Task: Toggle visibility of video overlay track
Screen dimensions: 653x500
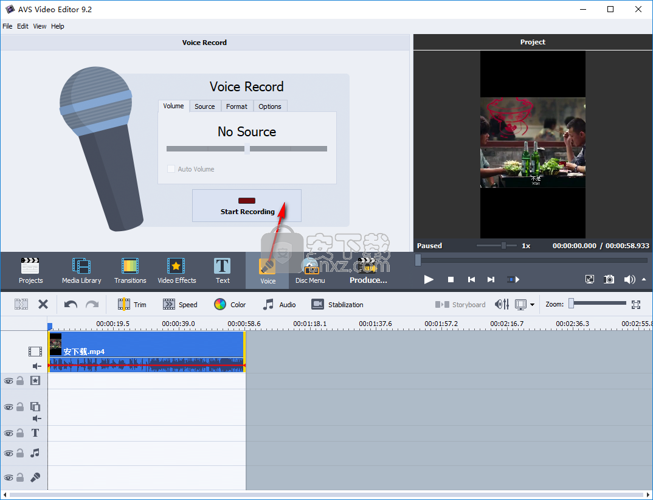Action: [9, 407]
